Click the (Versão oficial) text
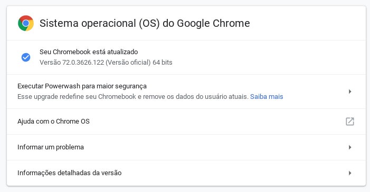This screenshot has height=192, width=370. [x=128, y=63]
